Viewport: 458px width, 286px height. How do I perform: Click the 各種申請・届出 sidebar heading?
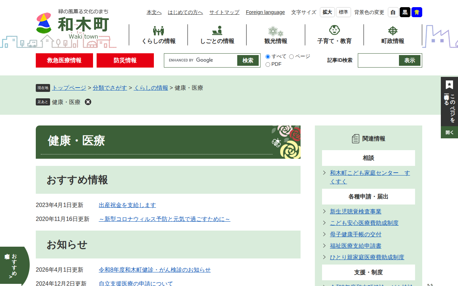369,197
